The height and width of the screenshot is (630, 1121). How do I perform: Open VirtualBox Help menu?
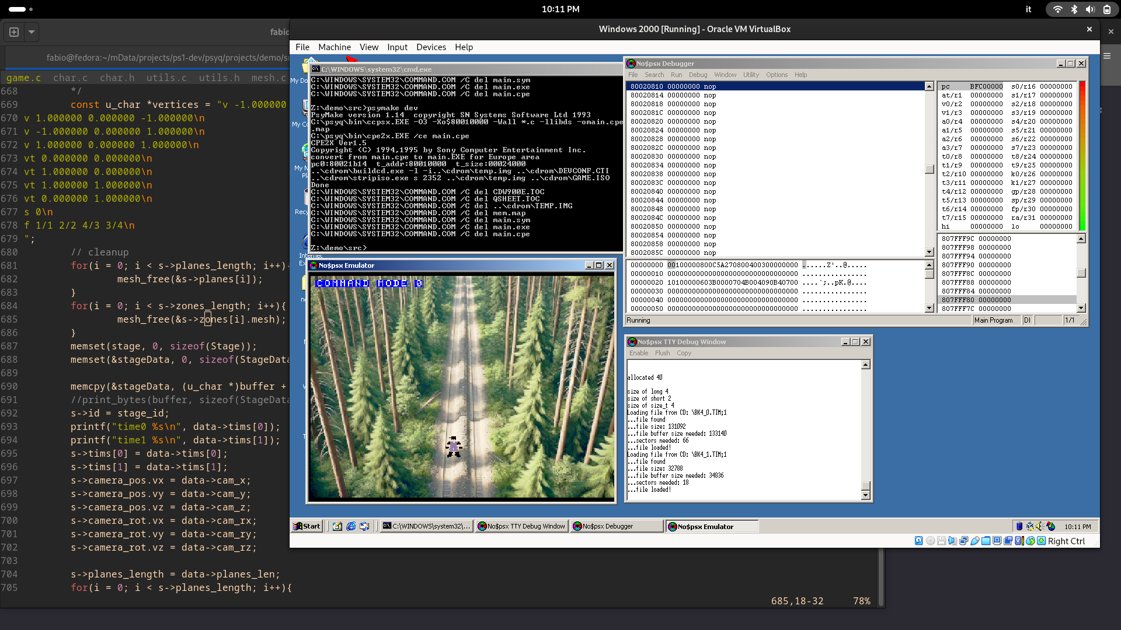coord(464,47)
